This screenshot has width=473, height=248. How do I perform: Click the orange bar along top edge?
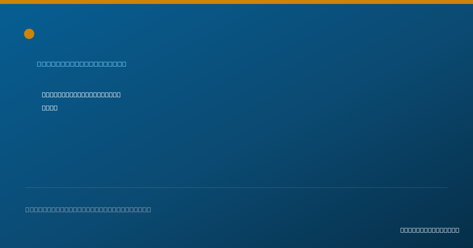click(236, 2)
